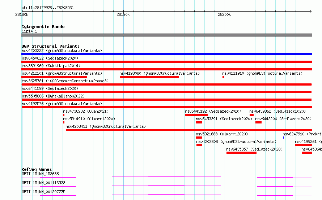Select nsv6453391 (Sedlazeck2020) label
Screen dimensions: 322x200
[x=224, y=119]
